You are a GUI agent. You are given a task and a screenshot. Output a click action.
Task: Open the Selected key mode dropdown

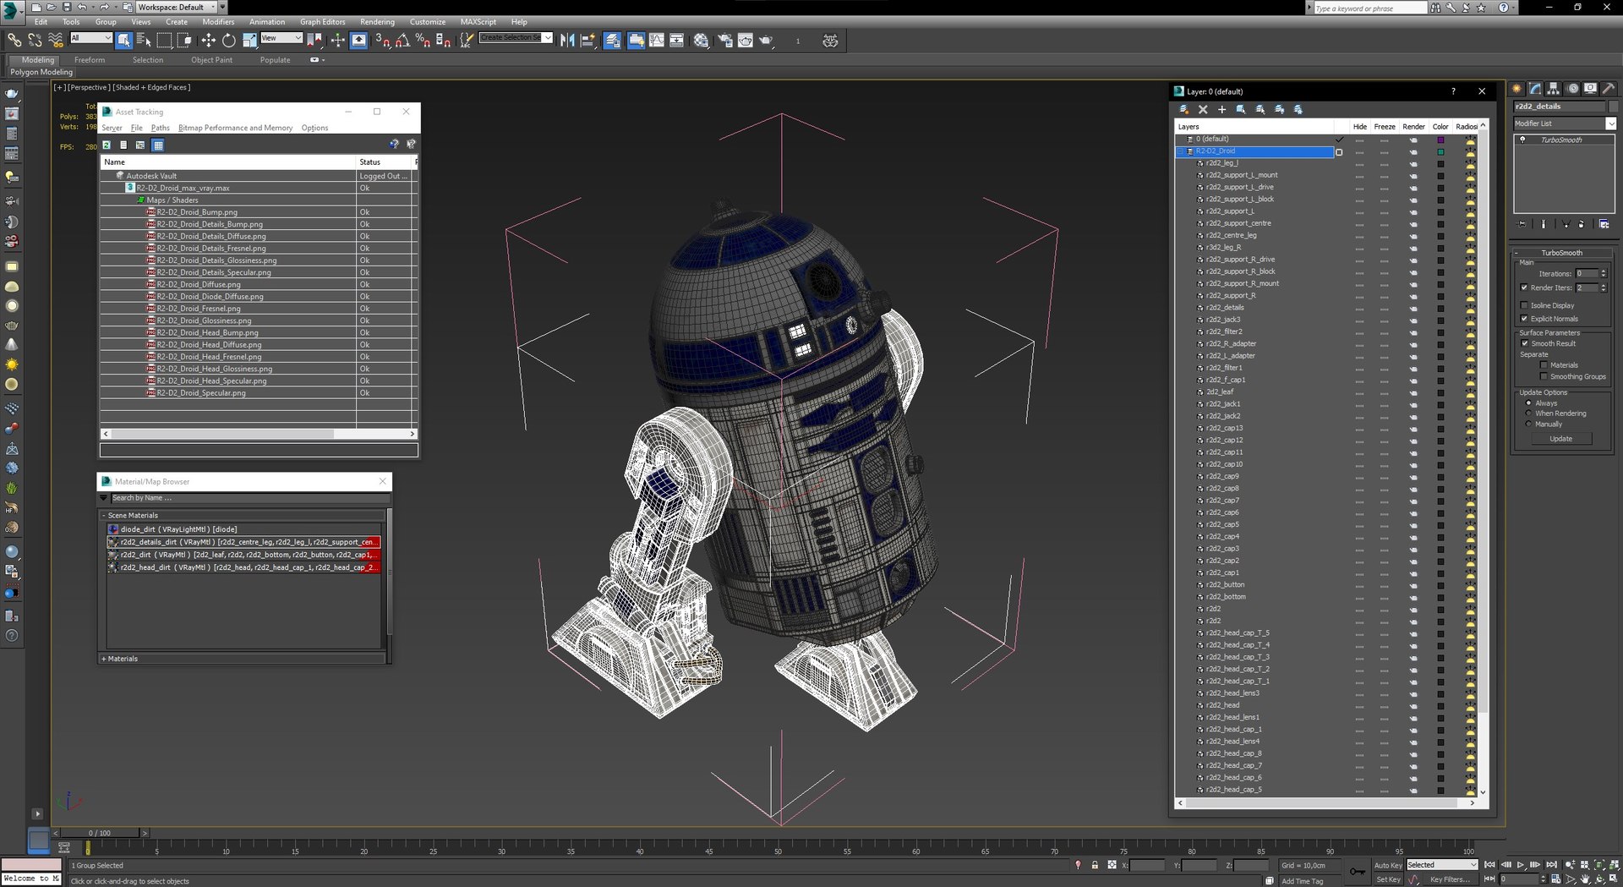(1442, 865)
